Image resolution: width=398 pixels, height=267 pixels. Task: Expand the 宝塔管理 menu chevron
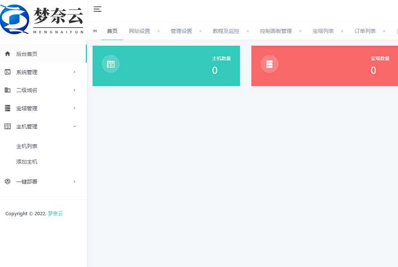click(x=75, y=108)
